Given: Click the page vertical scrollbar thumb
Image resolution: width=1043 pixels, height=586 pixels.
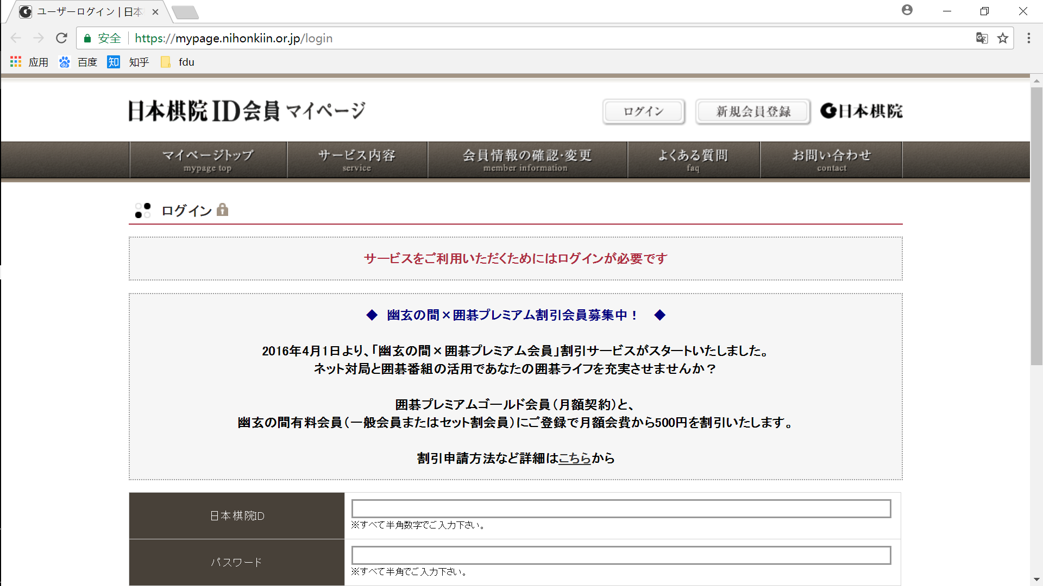Looking at the screenshot, I should click(x=1036, y=225).
